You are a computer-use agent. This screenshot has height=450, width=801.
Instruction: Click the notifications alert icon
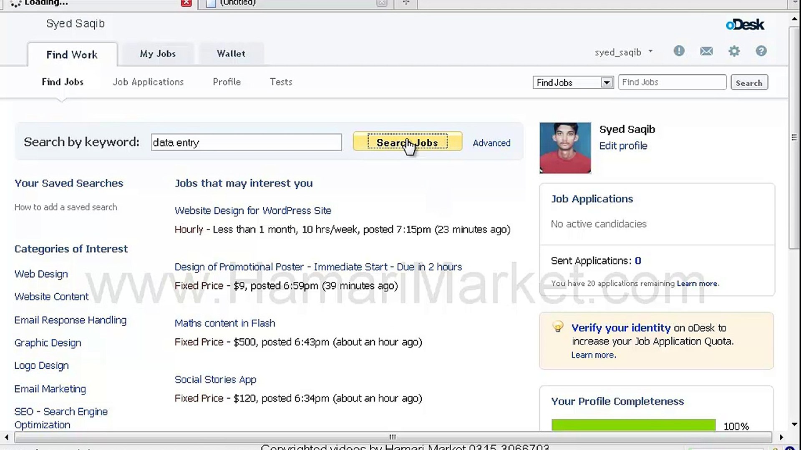(x=679, y=51)
